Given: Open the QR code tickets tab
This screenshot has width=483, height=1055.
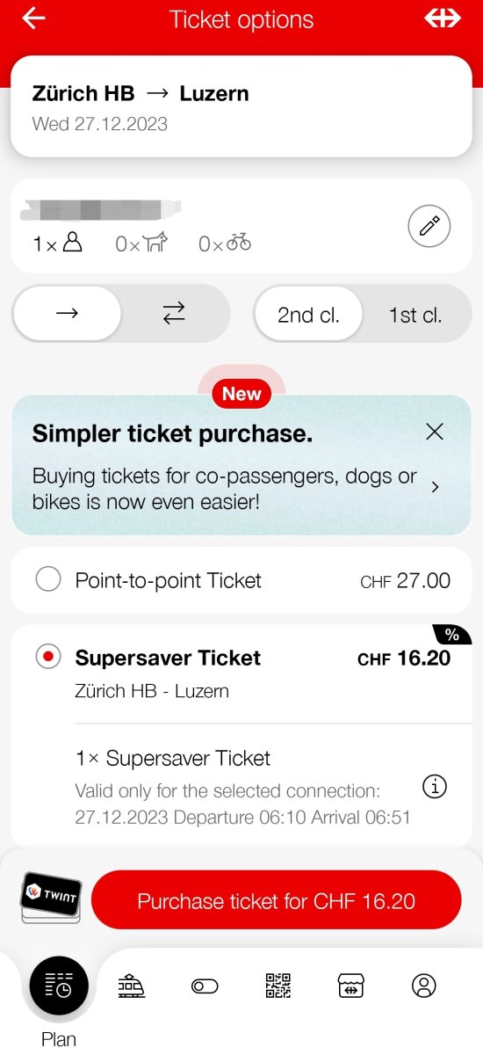Looking at the screenshot, I should tap(278, 986).
